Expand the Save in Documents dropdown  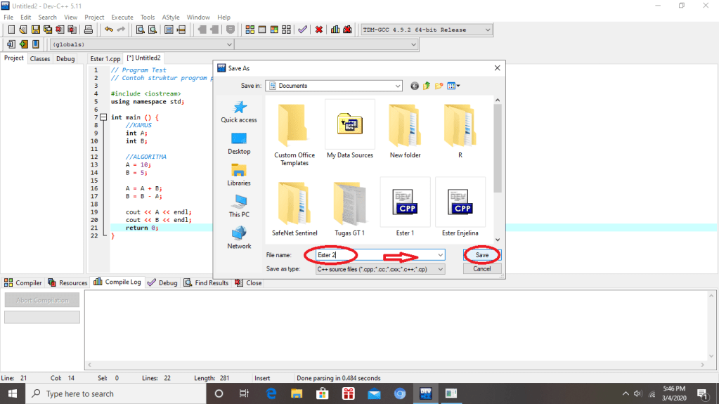398,86
